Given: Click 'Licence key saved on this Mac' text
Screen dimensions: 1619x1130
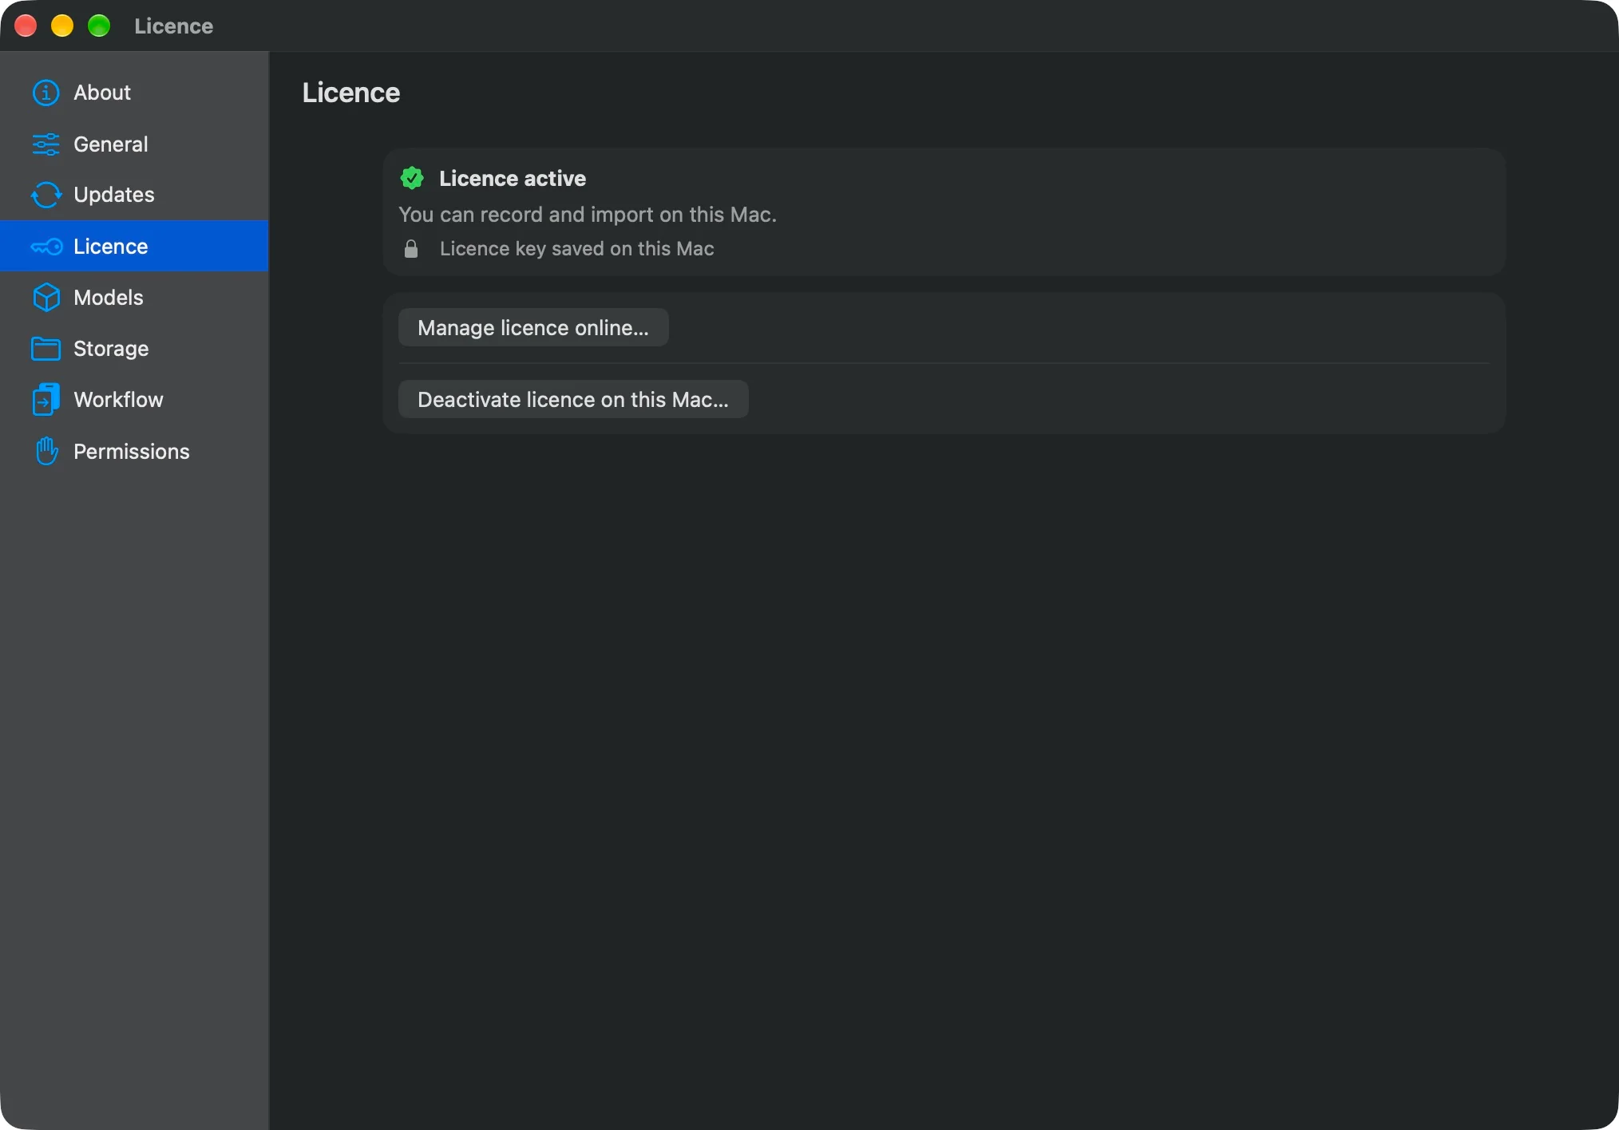Looking at the screenshot, I should tap(576, 249).
